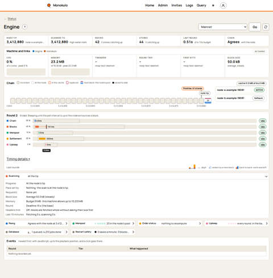Viewport: 273px width, 278px height.
Task: Click the Round 2 heading
Action: [12, 115]
